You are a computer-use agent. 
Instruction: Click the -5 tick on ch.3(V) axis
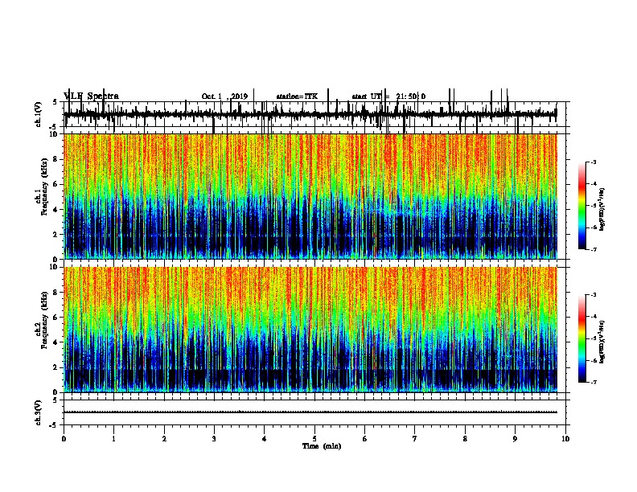53,425
